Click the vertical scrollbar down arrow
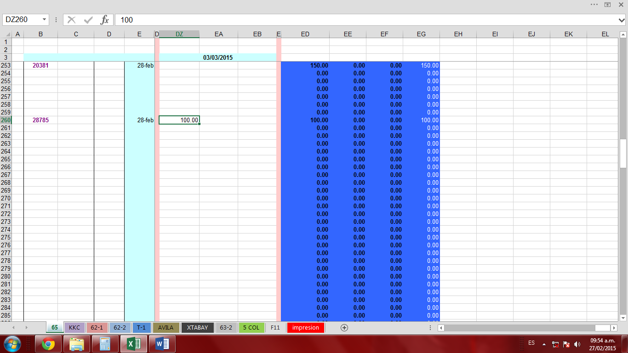The image size is (628, 353). click(x=623, y=318)
